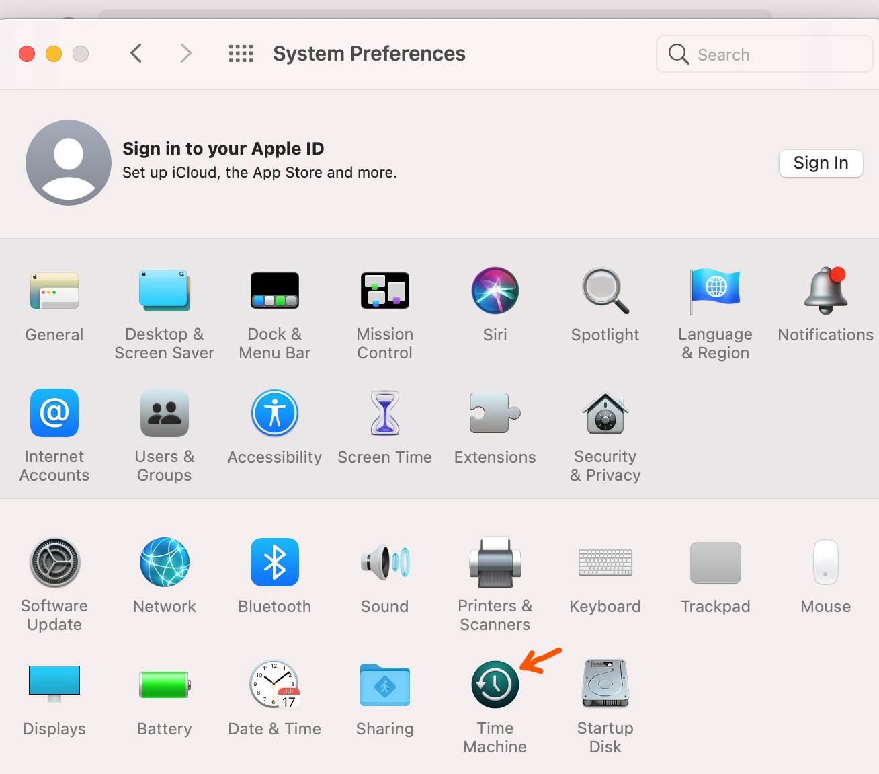
Task: Open Trackpad settings
Action: (716, 563)
